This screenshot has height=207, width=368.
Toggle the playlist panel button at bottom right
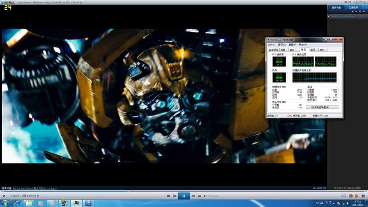tap(344, 196)
